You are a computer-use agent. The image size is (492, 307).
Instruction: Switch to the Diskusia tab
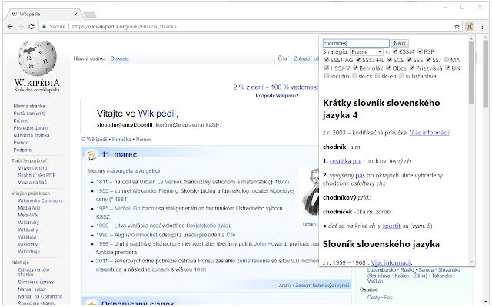120,58
